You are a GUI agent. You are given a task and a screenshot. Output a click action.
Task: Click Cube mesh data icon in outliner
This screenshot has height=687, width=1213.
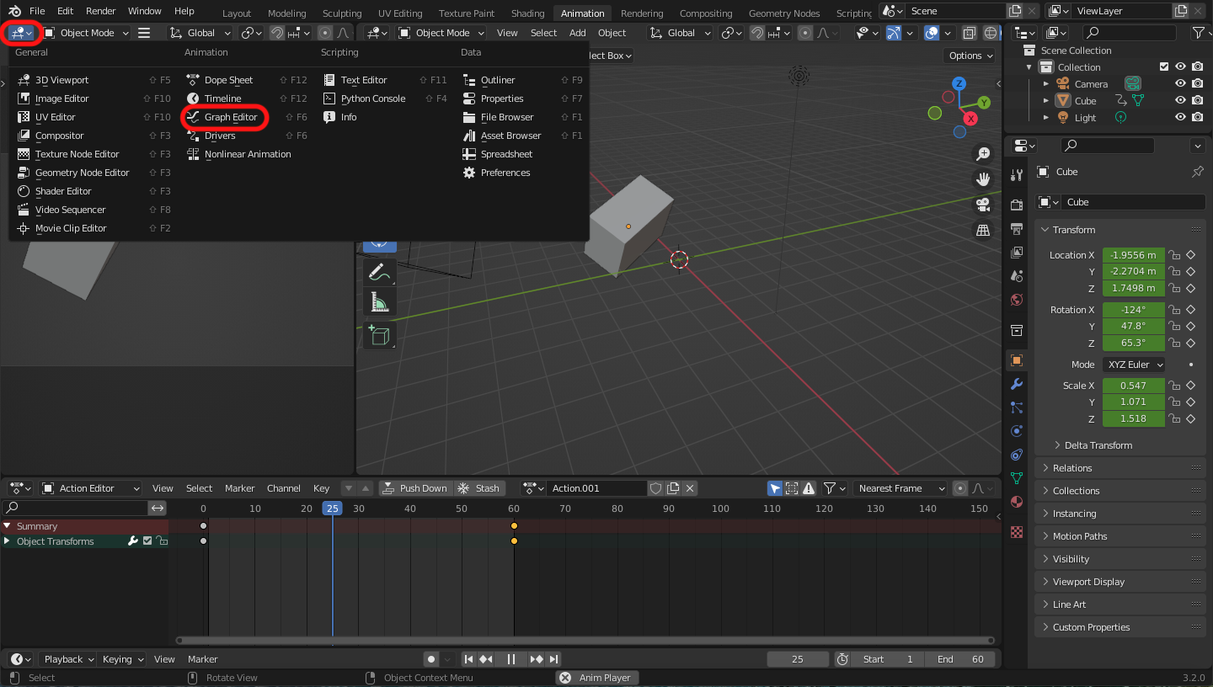[1138, 101]
